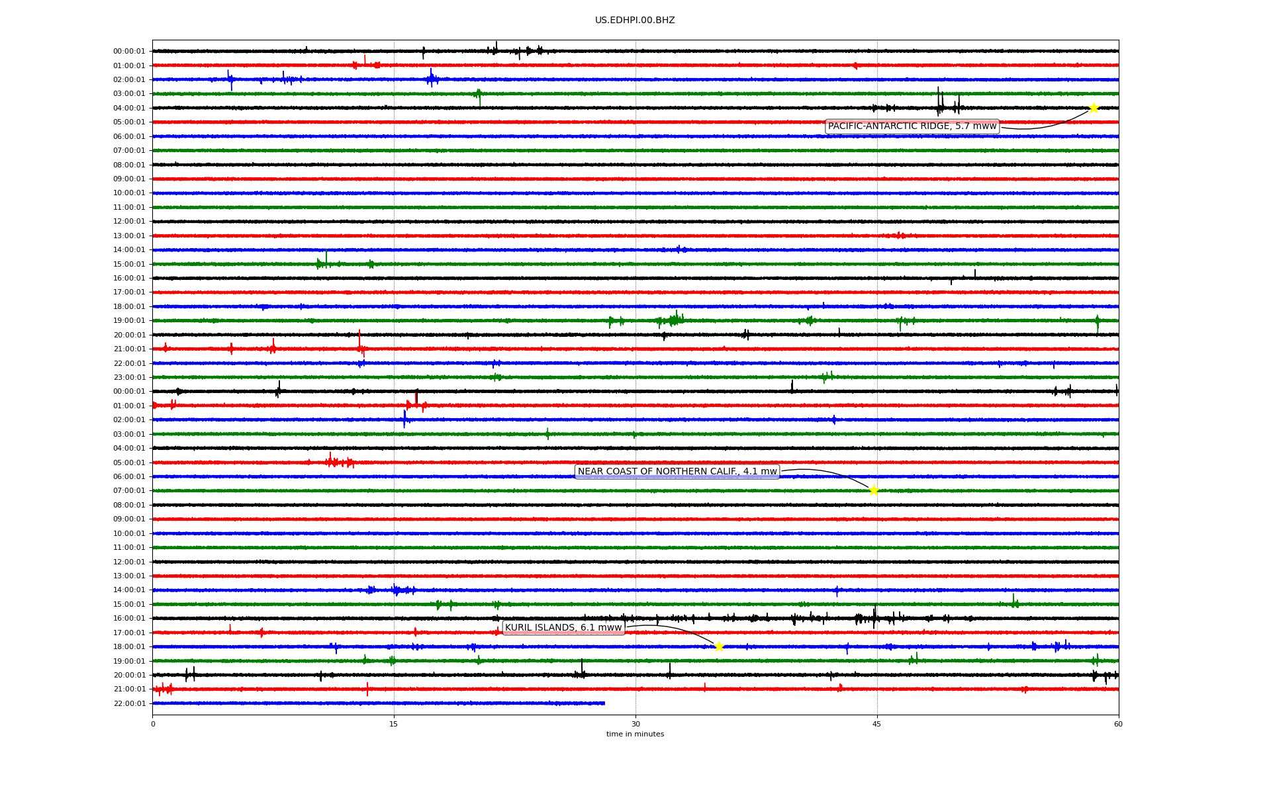The width and height of the screenshot is (1271, 794).
Task: Click the yellow star marking the Pacific-Antarctic Ridge event
Action: 1094,108
